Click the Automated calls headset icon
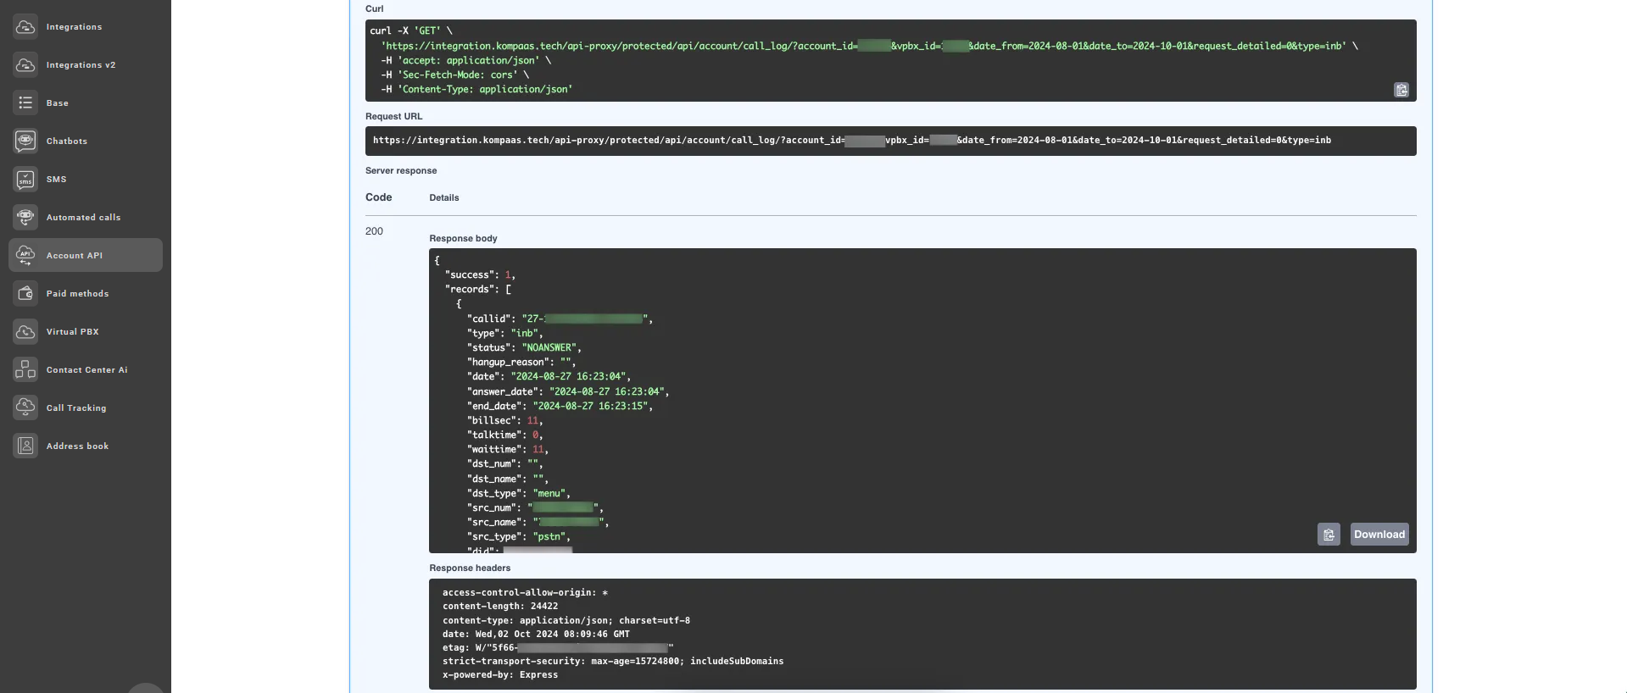This screenshot has height=693, width=1627. (25, 217)
